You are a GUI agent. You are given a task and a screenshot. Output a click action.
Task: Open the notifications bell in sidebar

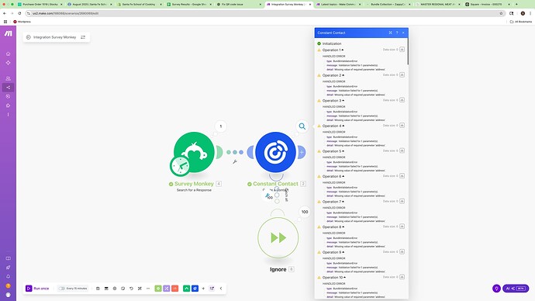[9, 276]
